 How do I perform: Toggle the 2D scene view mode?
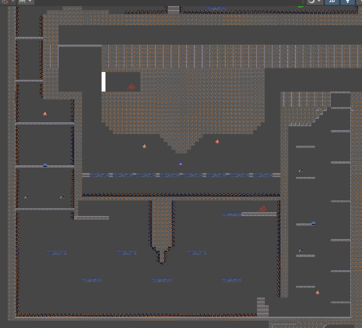332,2
